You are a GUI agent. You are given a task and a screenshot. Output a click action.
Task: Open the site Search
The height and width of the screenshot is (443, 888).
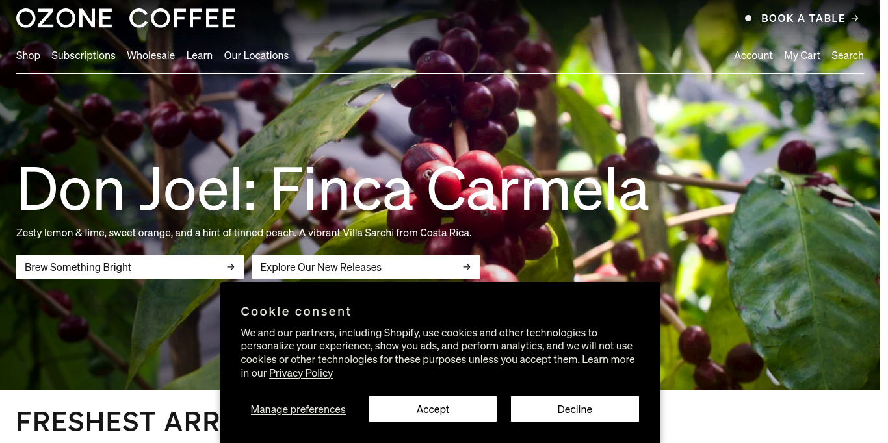point(848,55)
